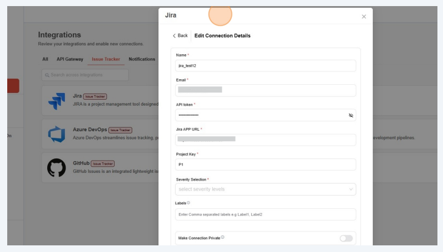
Task: Close the Jira dialog with X
Action: coord(364,17)
